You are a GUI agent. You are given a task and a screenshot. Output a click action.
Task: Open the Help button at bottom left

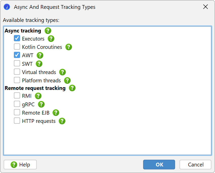pos(20,164)
